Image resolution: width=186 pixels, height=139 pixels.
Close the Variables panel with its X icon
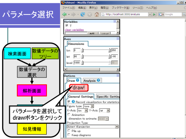click(115, 21)
